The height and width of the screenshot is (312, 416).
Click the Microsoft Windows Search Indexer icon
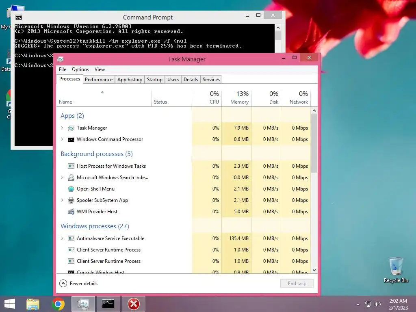[x=71, y=178]
